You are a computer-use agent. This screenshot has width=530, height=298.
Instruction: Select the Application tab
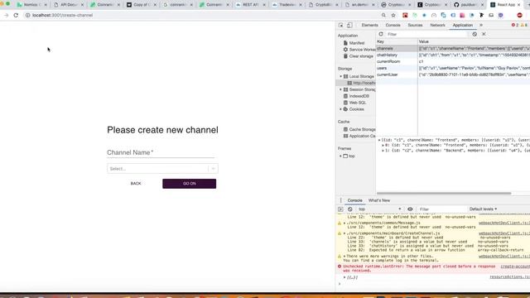click(462, 26)
